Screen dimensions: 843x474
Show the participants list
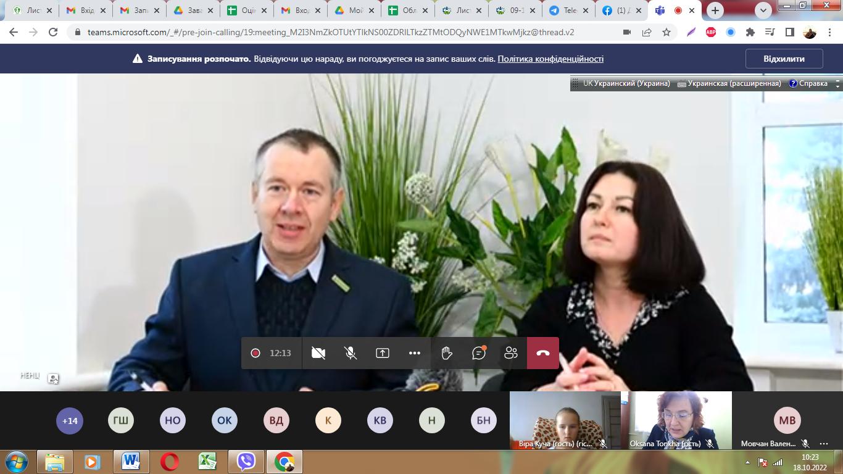(x=511, y=353)
